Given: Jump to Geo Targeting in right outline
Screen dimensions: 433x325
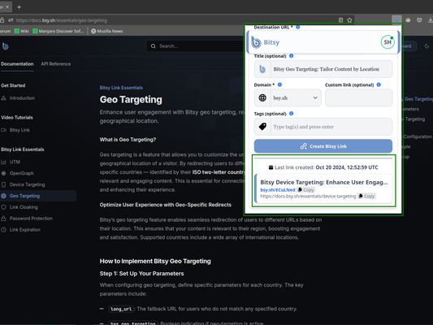Looking at the screenshot, I should click(418, 99).
